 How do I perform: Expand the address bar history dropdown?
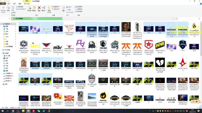[173, 19]
